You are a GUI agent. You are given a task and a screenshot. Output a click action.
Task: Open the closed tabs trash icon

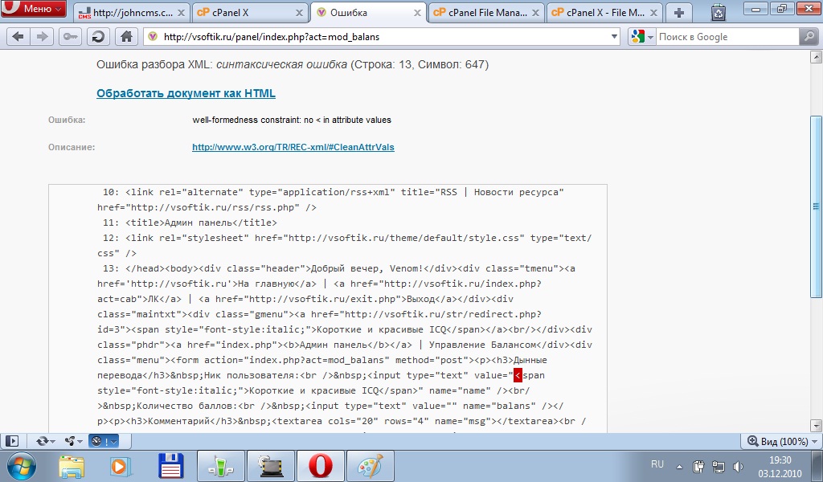coord(718,12)
